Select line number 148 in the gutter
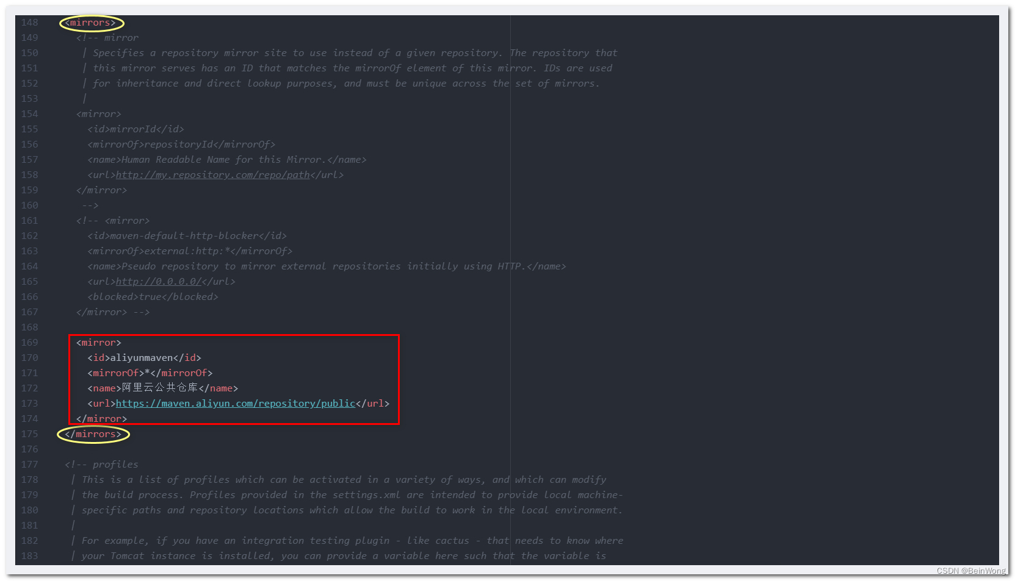 point(30,23)
